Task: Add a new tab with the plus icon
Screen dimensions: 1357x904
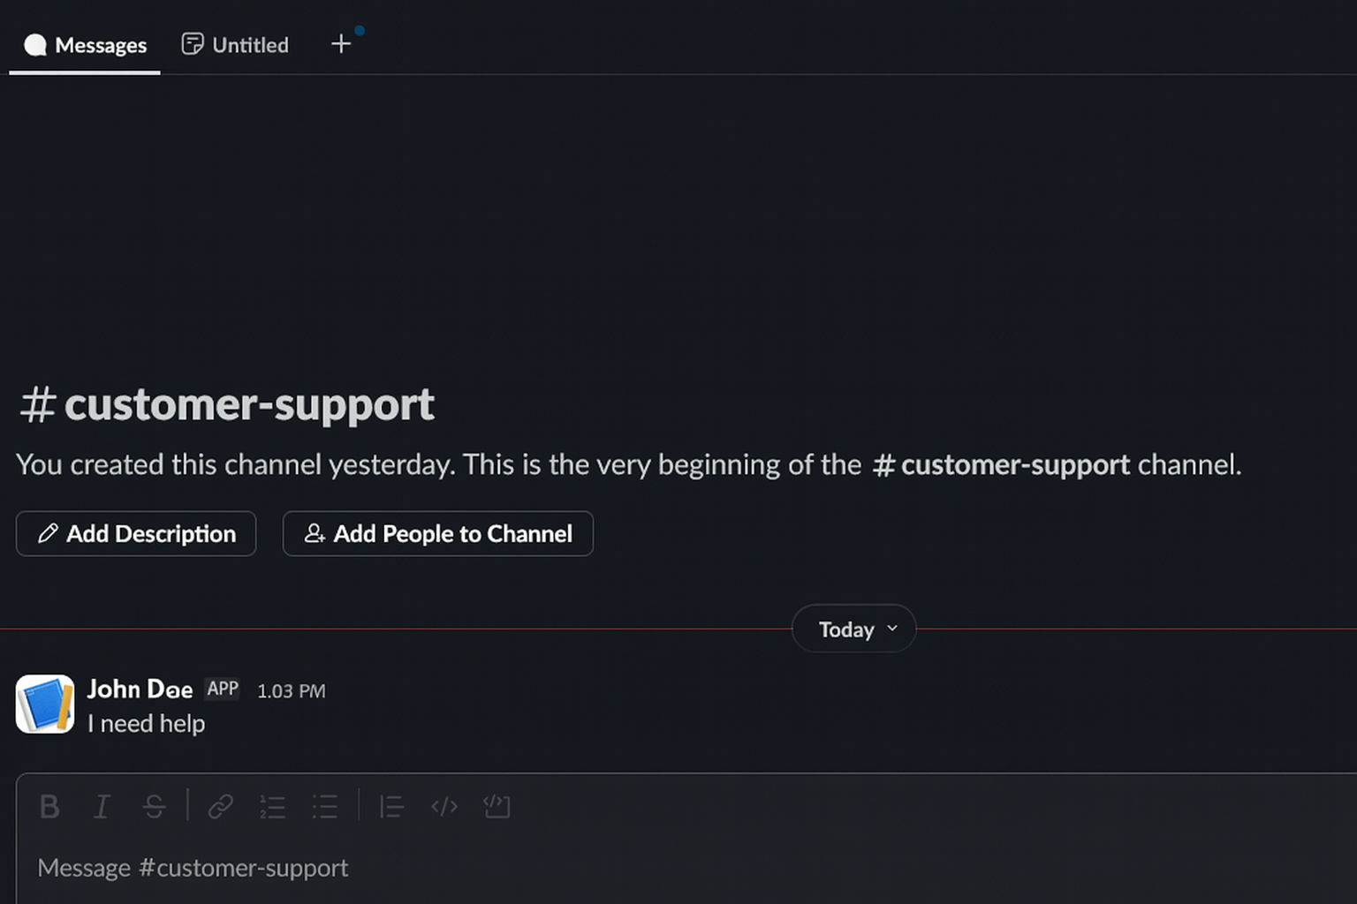Action: point(341,44)
